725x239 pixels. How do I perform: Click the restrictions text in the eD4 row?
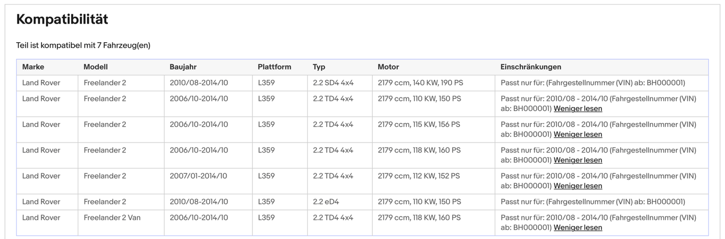pyautogui.click(x=593, y=201)
